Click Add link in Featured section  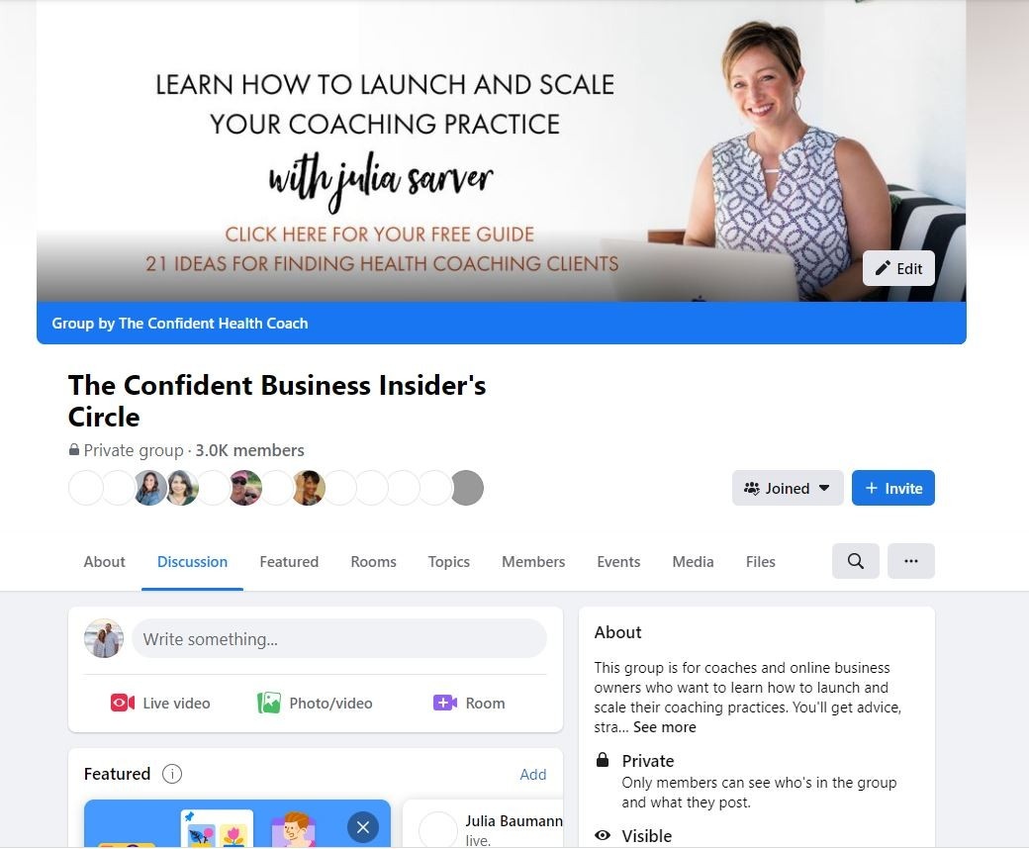coord(533,774)
